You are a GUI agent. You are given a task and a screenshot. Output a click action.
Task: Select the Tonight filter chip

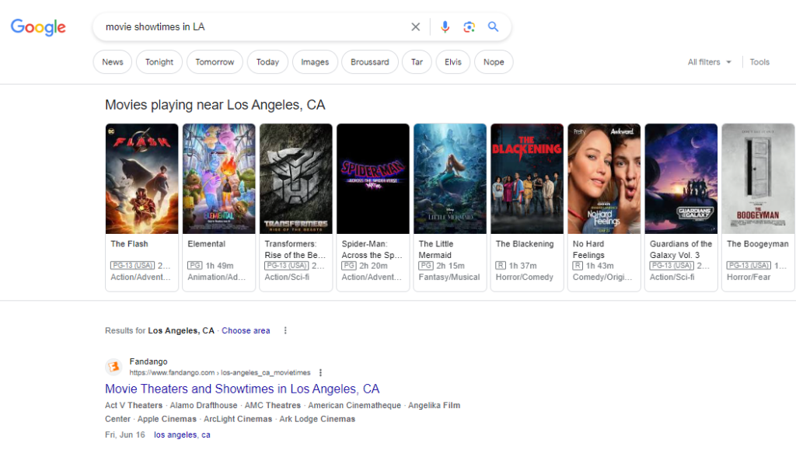pos(159,62)
